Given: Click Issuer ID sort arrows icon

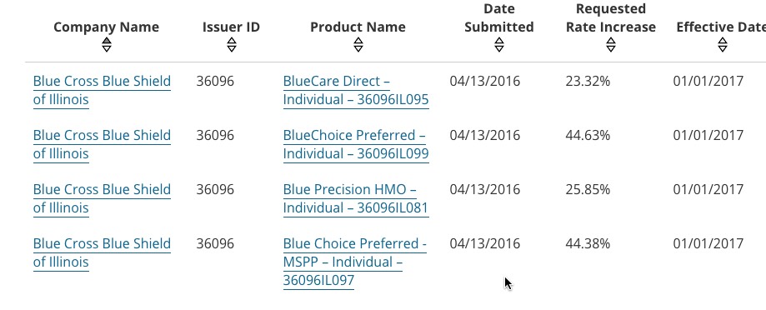Looking at the screenshot, I should click(x=232, y=45).
